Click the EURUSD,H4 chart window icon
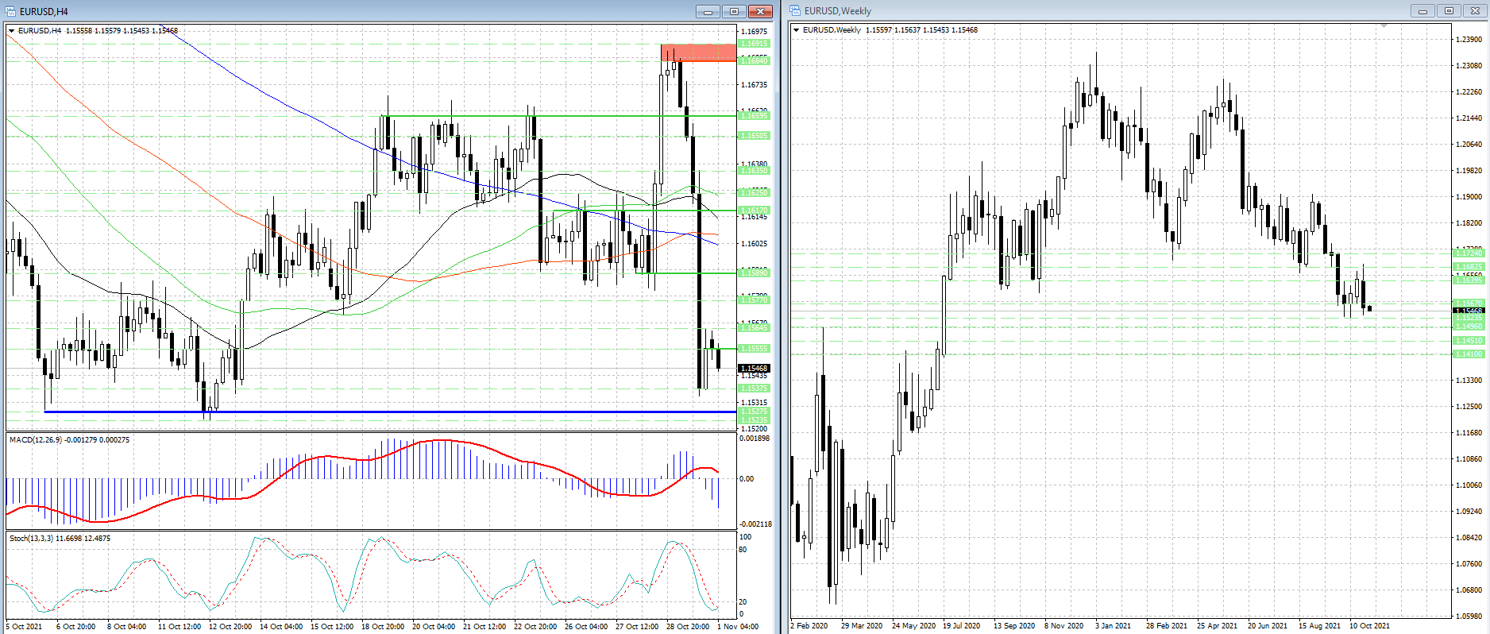The width and height of the screenshot is (1490, 634). pos(10,11)
